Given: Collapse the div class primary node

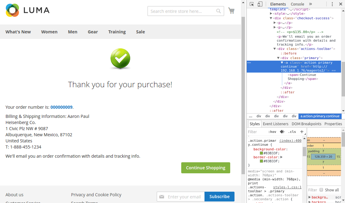Looking at the screenshot, I should (278, 58).
